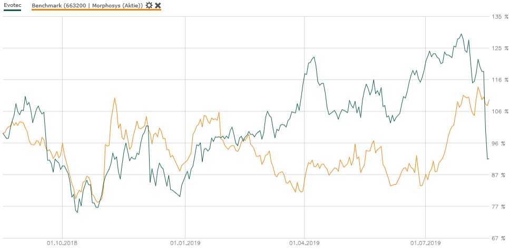This screenshot has height=249, width=509.
Task: Click the right end of orange Morphosys line
Action: (x=490, y=100)
